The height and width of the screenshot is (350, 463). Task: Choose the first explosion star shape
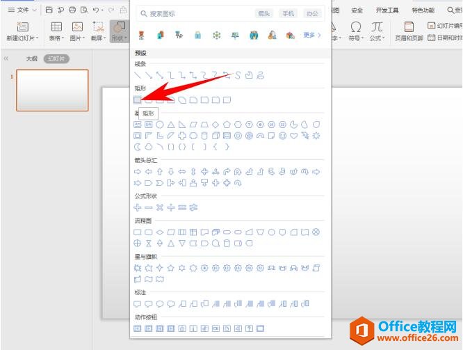click(138, 268)
